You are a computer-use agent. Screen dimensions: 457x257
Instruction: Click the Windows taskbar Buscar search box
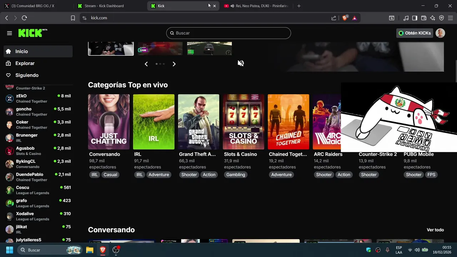[50, 250]
